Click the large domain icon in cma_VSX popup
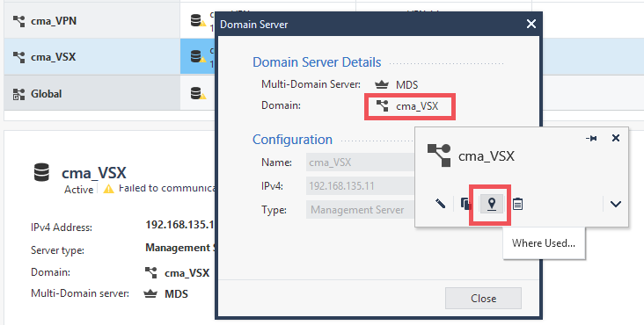 (x=439, y=155)
